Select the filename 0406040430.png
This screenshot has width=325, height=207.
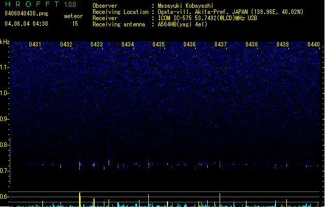26,13
